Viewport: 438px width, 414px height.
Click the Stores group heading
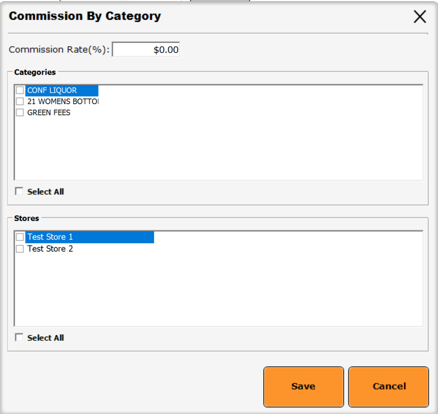26,218
